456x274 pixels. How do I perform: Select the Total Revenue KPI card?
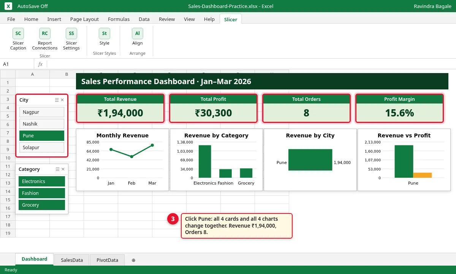[120, 108]
